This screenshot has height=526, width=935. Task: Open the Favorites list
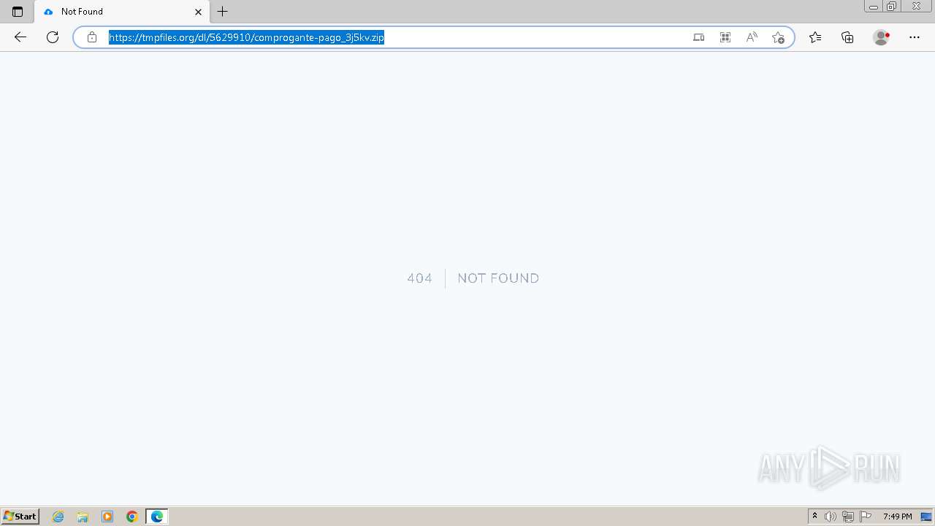pos(815,37)
